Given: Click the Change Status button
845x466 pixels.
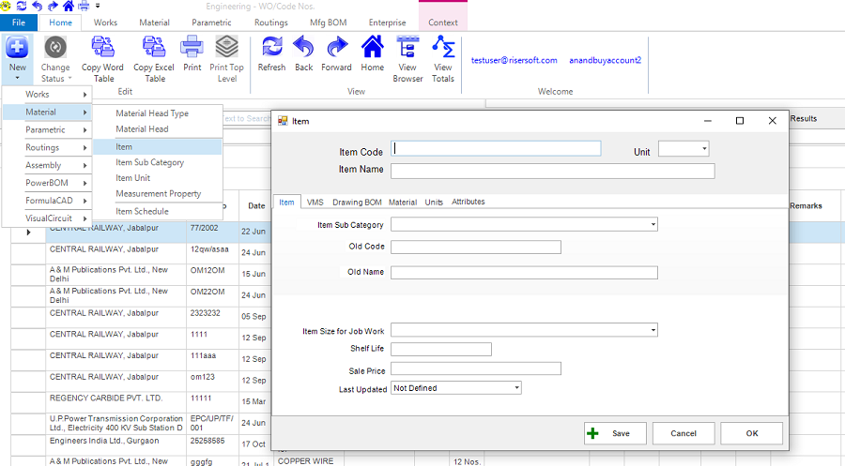Looking at the screenshot, I should pos(55,49).
